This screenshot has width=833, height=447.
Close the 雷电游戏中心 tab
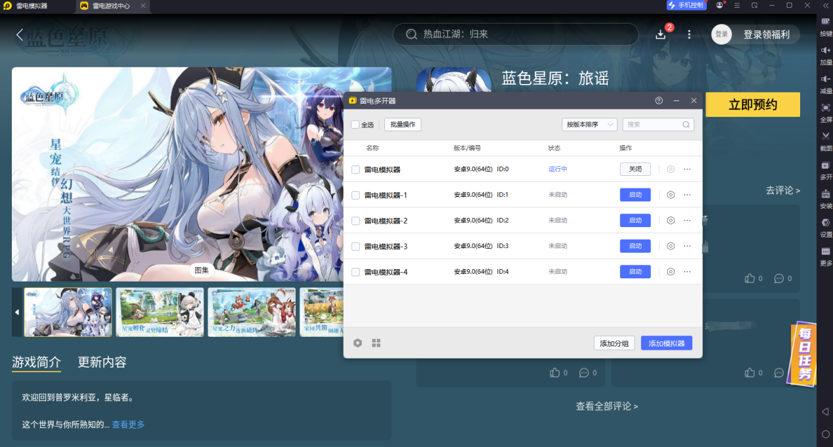[143, 5]
